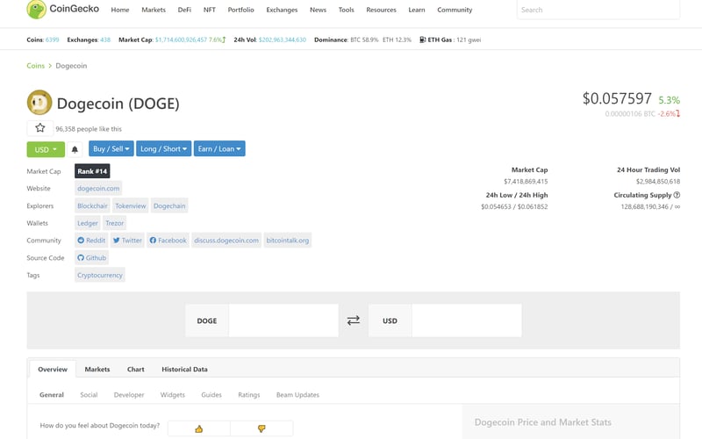Click the Dogecoin coin logo
The width and height of the screenshot is (702, 439).
(39, 103)
